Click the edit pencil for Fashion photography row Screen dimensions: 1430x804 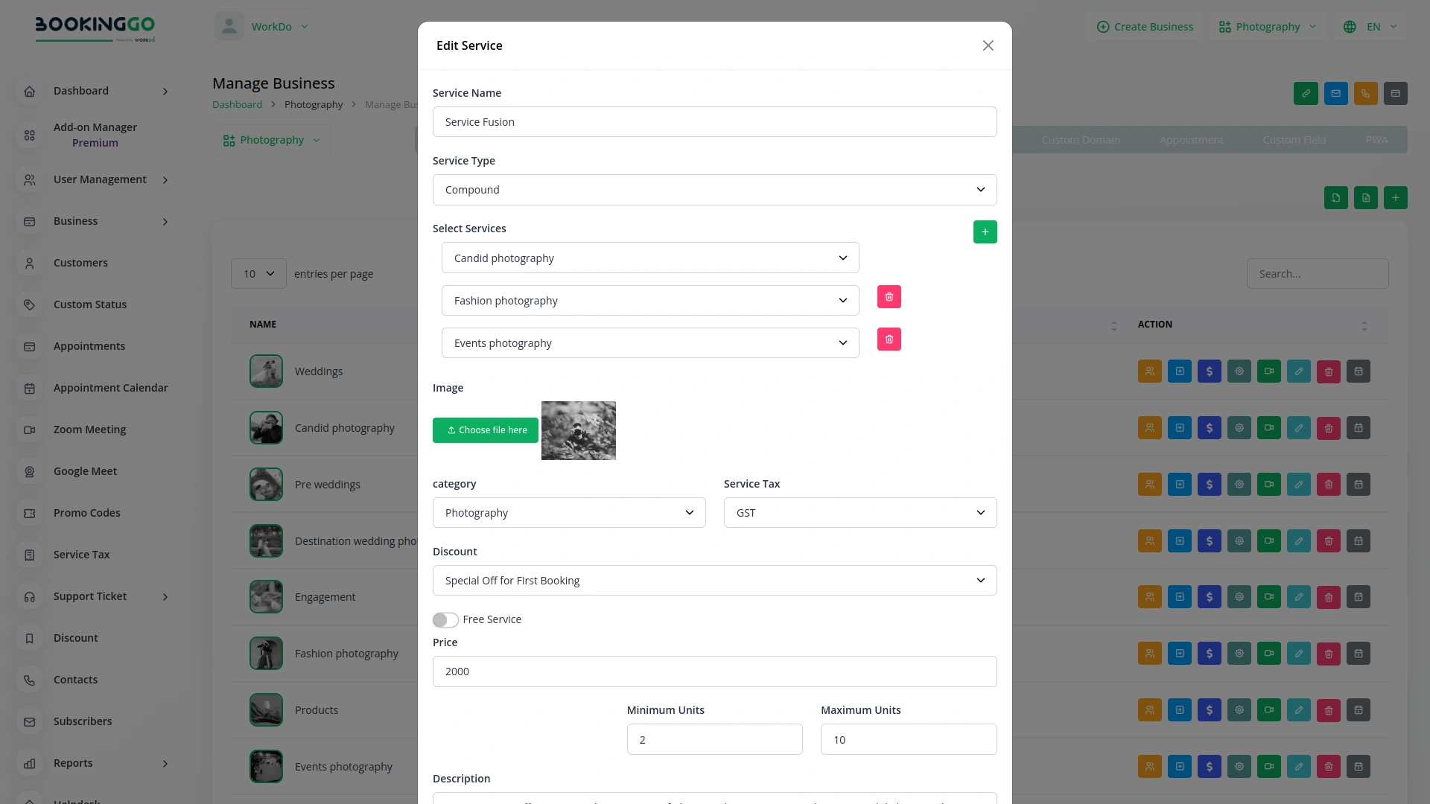[x=1299, y=653]
